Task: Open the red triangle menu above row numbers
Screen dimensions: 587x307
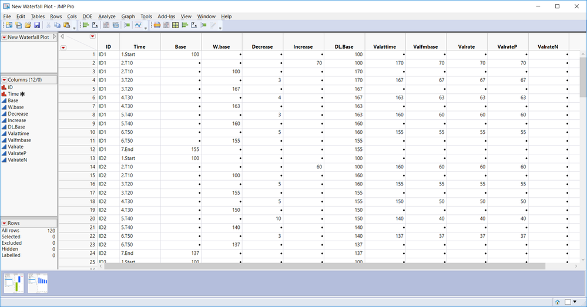Action: coord(63,48)
